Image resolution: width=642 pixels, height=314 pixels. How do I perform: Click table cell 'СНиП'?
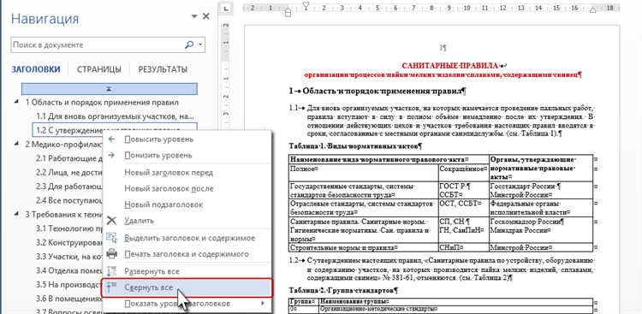tap(463, 247)
